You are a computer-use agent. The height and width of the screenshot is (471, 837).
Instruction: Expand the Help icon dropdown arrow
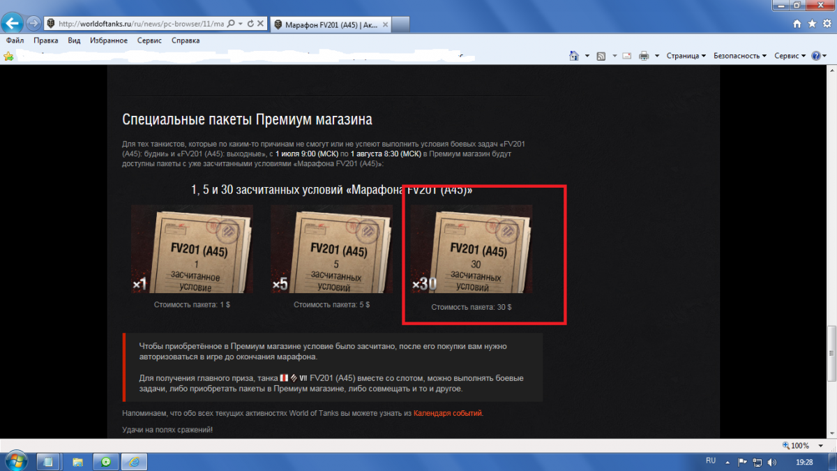tap(824, 56)
